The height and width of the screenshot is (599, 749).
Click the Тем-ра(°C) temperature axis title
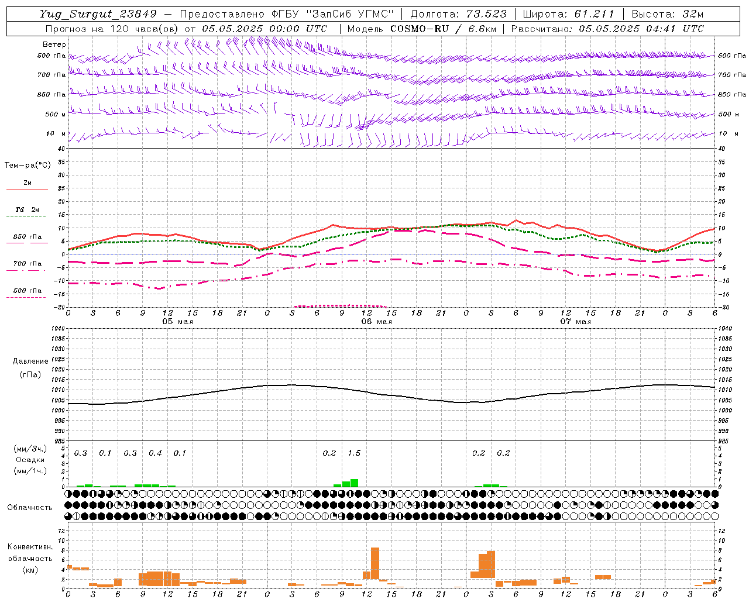coord(28,166)
